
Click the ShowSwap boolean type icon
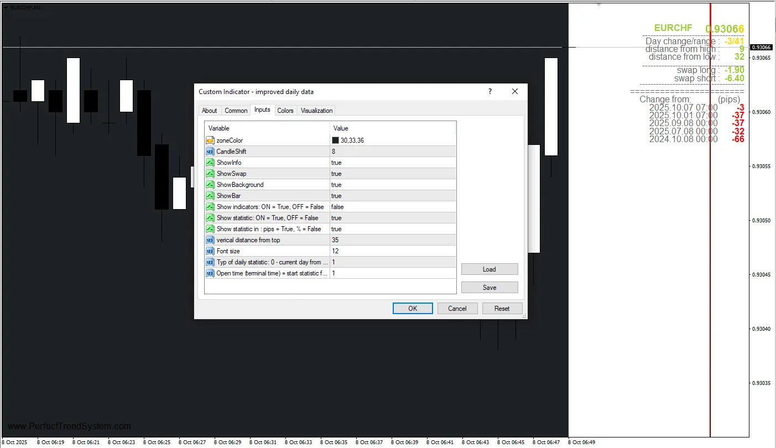[210, 174]
